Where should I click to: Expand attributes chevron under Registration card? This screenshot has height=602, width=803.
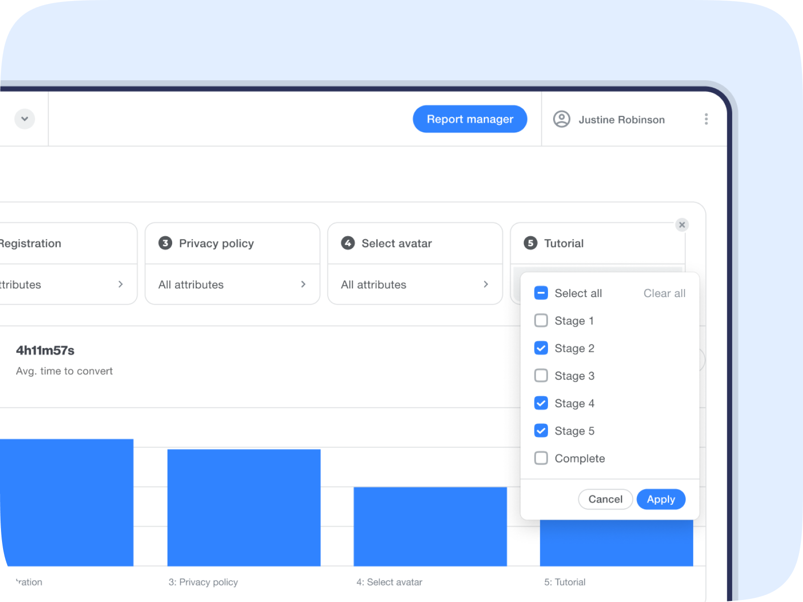[120, 284]
